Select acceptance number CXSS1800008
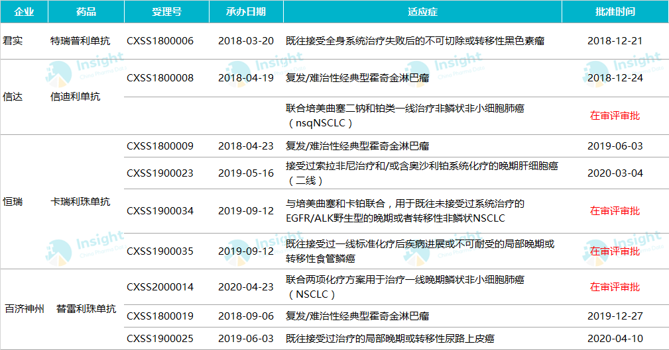The image size is (669, 350). pyautogui.click(x=160, y=78)
